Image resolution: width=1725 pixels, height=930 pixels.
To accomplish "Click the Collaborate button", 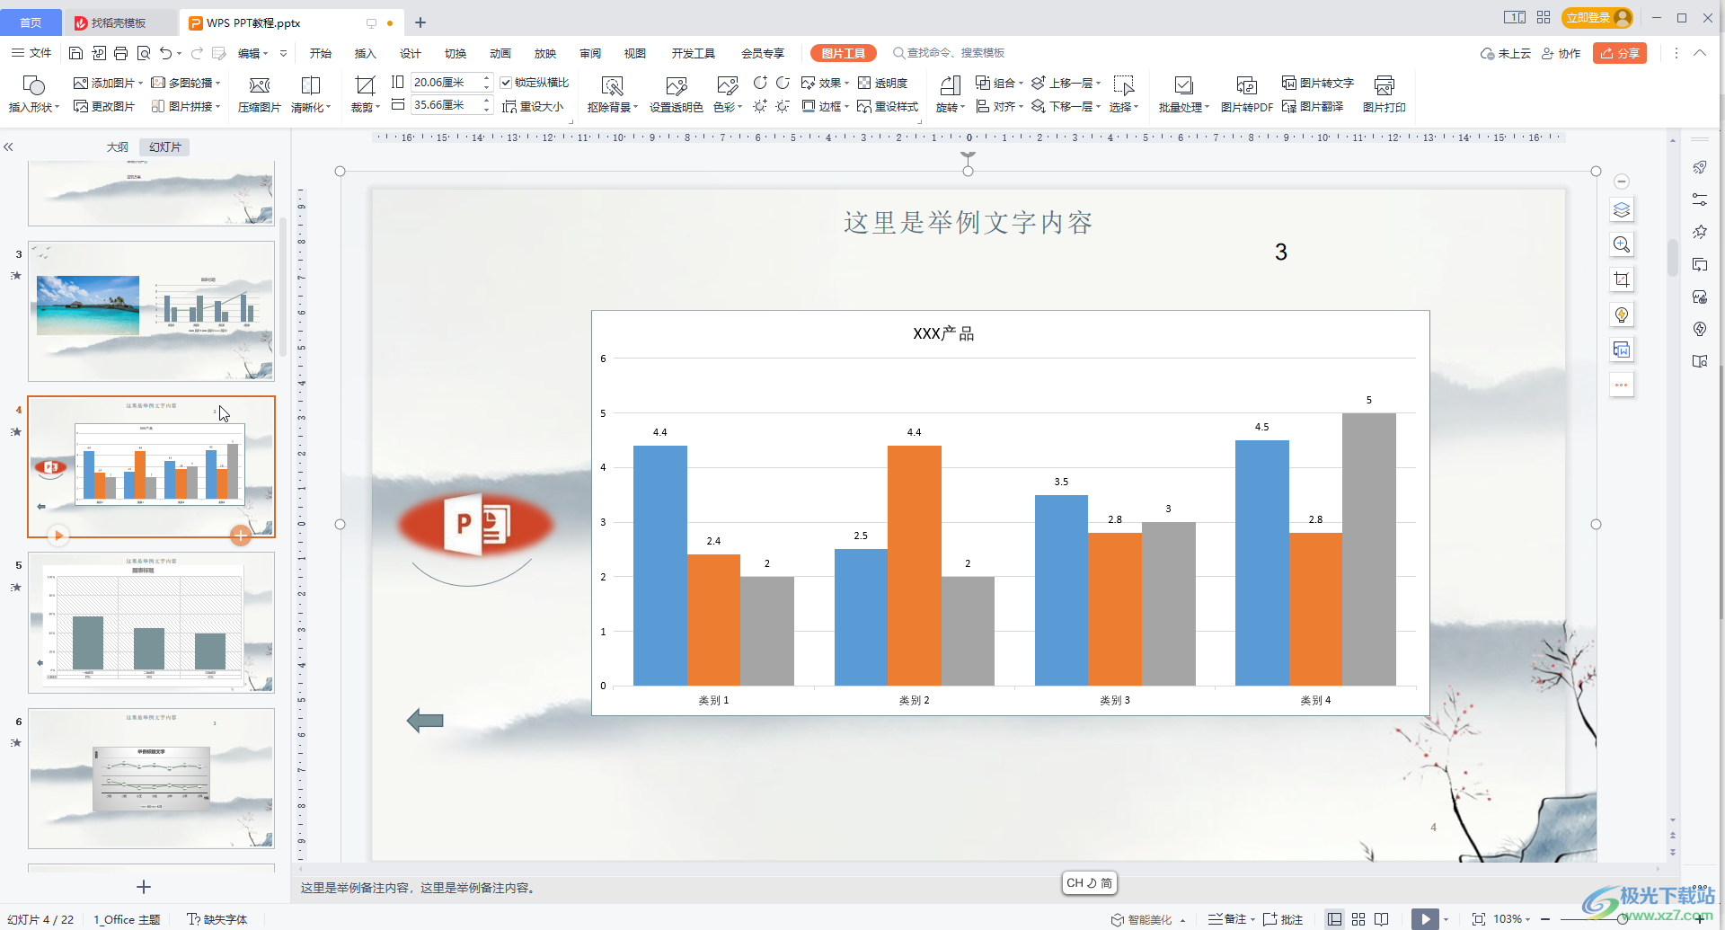I will tap(1561, 53).
